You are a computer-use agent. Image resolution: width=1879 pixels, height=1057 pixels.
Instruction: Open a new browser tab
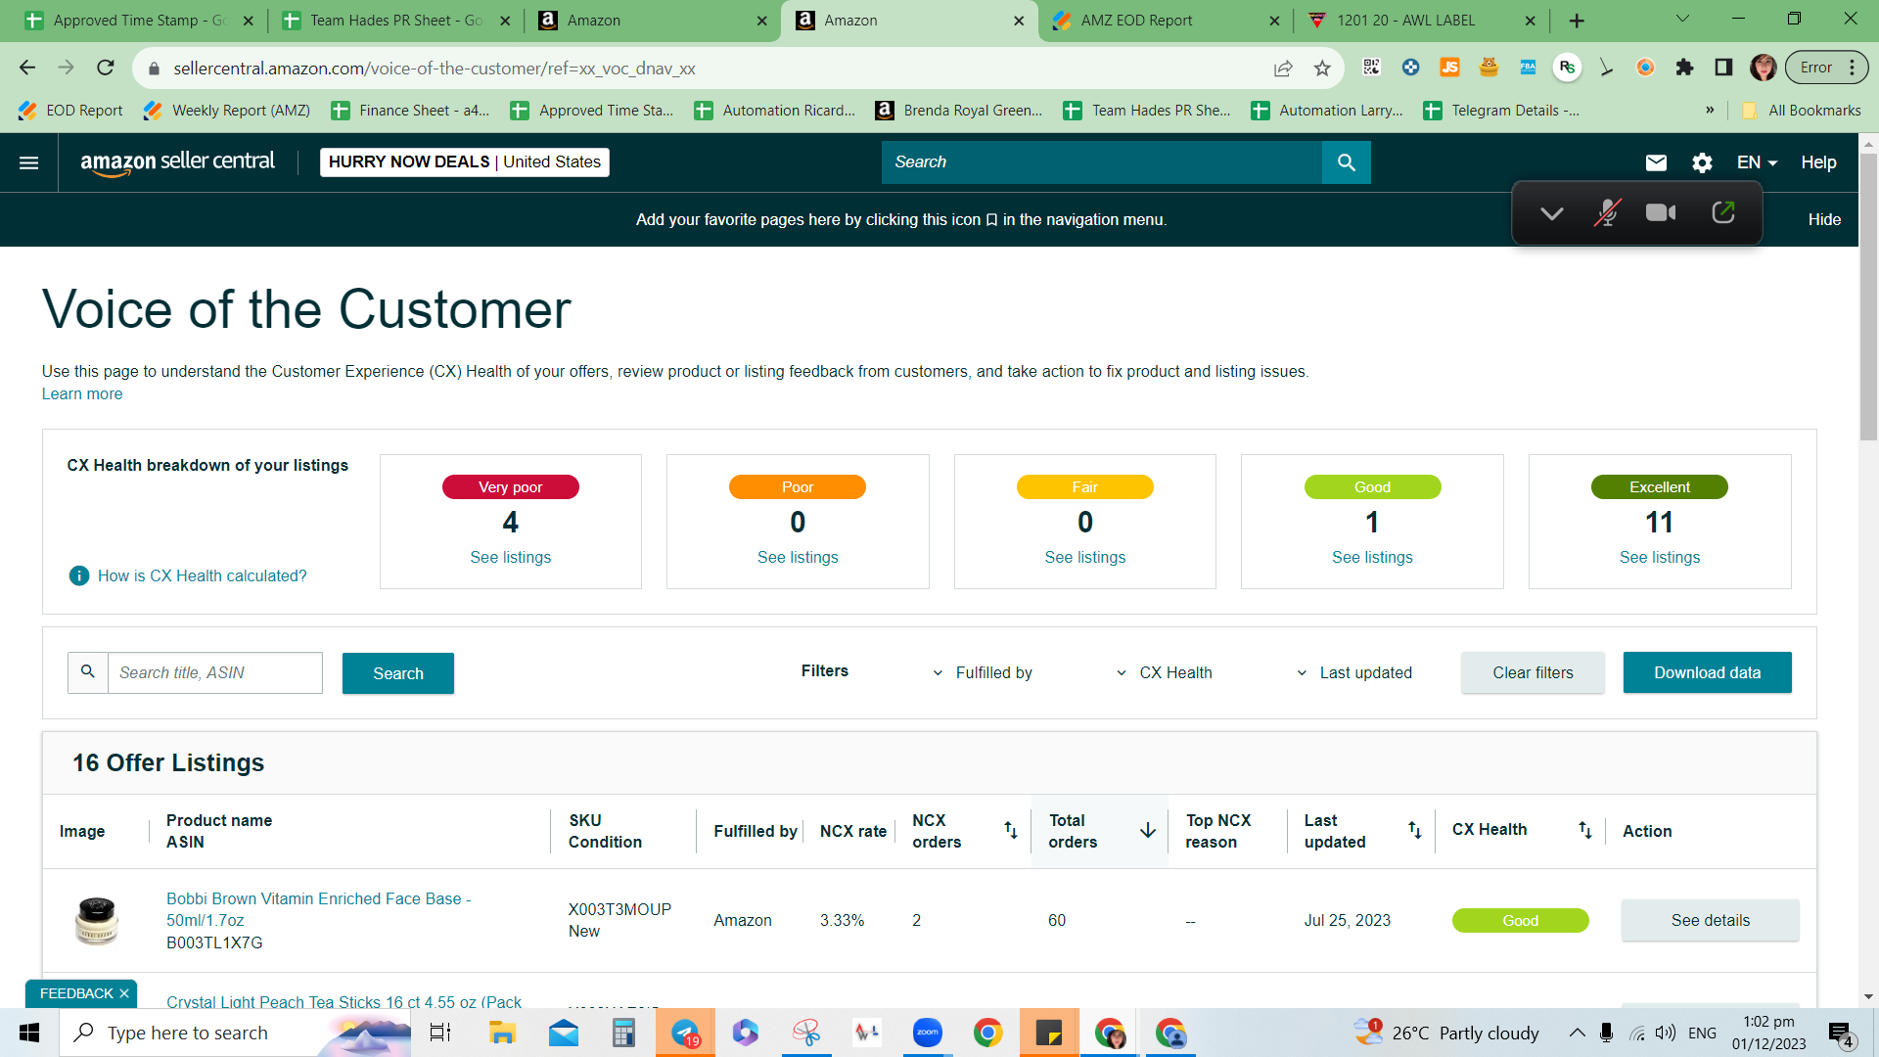point(1577,20)
